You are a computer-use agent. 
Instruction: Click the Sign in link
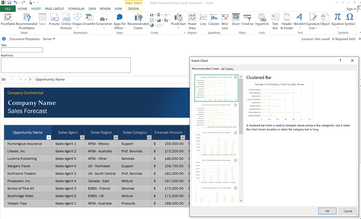tap(351, 9)
